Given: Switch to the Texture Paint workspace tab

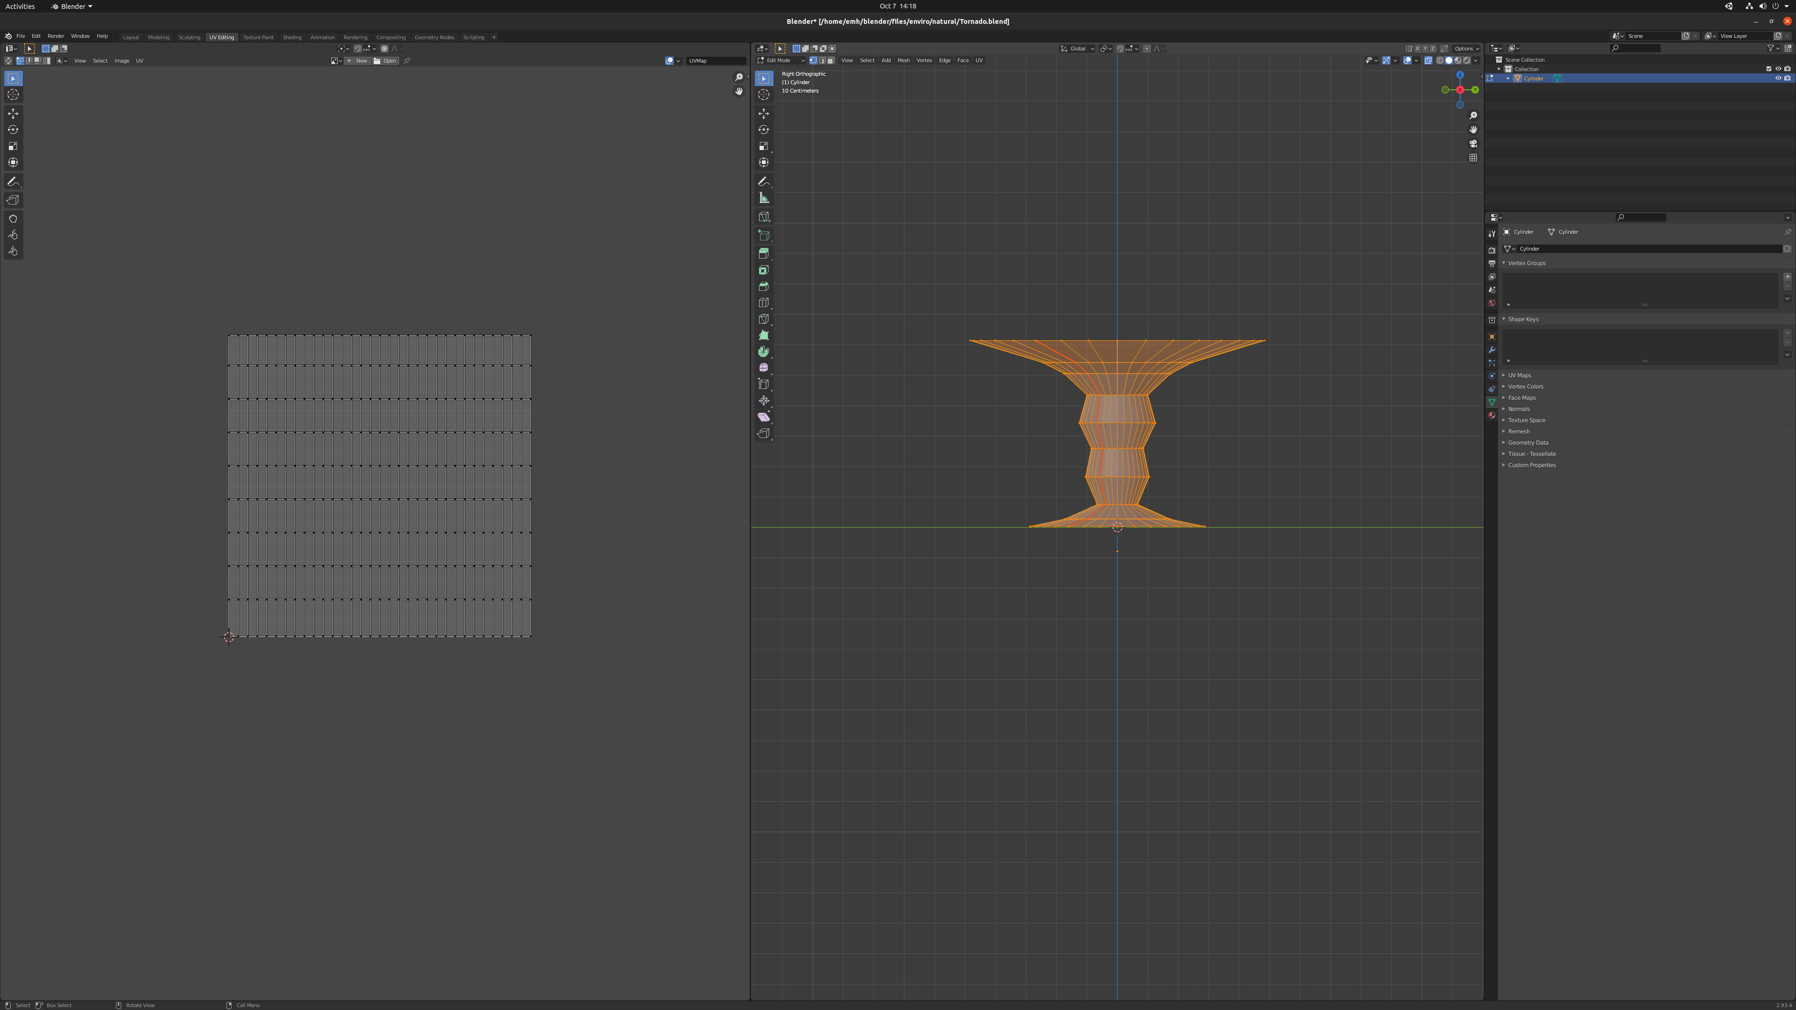Looking at the screenshot, I should [258, 37].
